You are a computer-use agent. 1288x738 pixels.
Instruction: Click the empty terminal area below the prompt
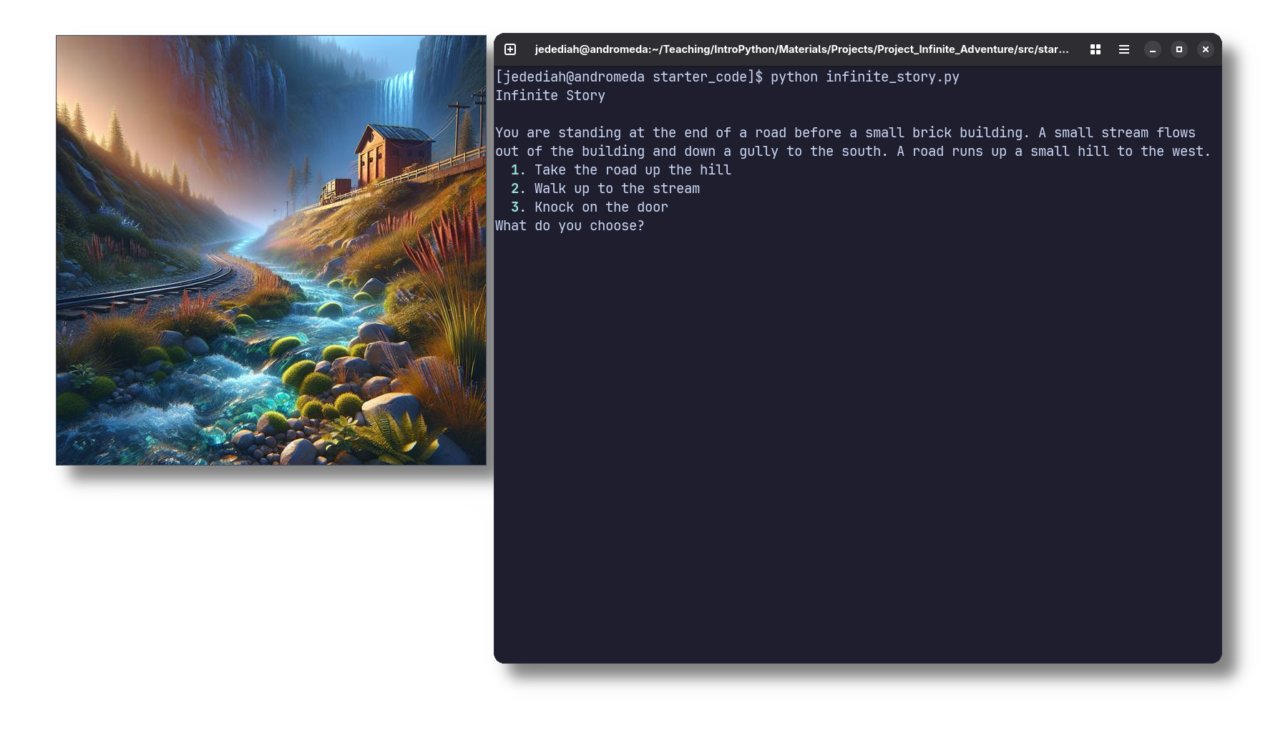point(857,443)
